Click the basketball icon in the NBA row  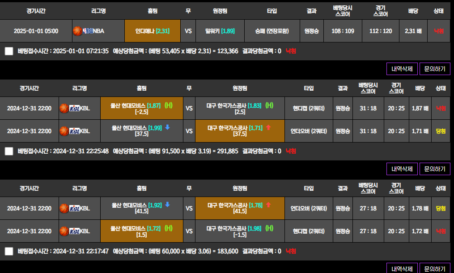pyautogui.click(x=78, y=31)
